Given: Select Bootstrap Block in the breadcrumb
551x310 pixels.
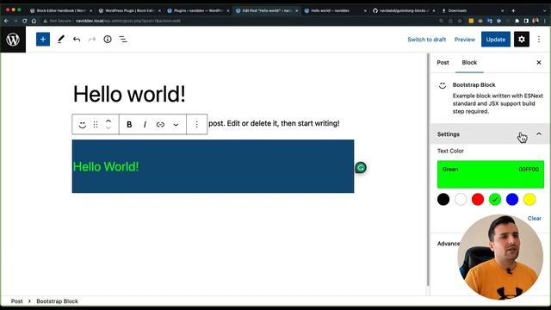Looking at the screenshot, I should [58, 301].
